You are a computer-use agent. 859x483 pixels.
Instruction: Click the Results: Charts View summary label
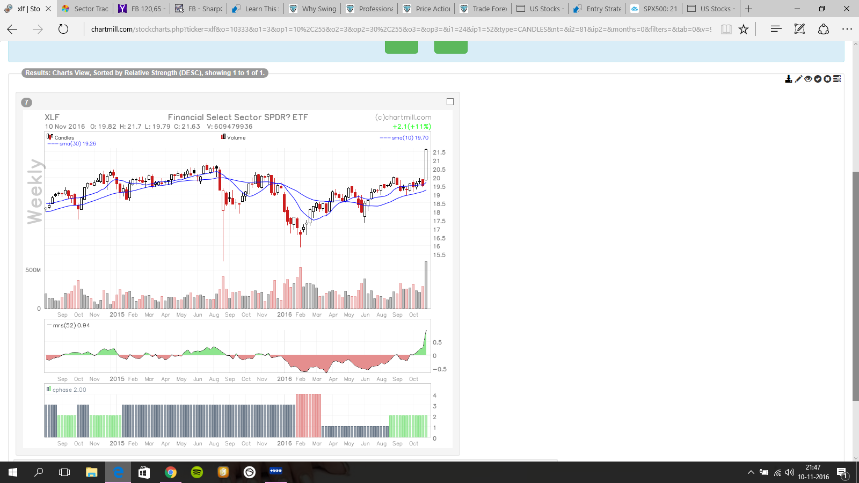pos(144,73)
